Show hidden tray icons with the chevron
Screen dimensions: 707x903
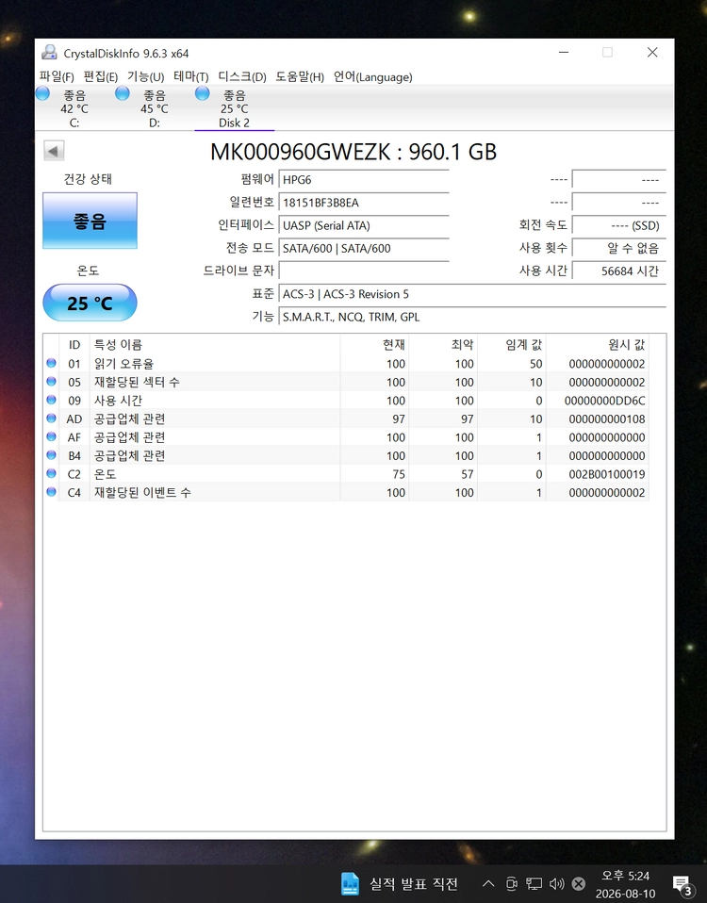(x=488, y=883)
